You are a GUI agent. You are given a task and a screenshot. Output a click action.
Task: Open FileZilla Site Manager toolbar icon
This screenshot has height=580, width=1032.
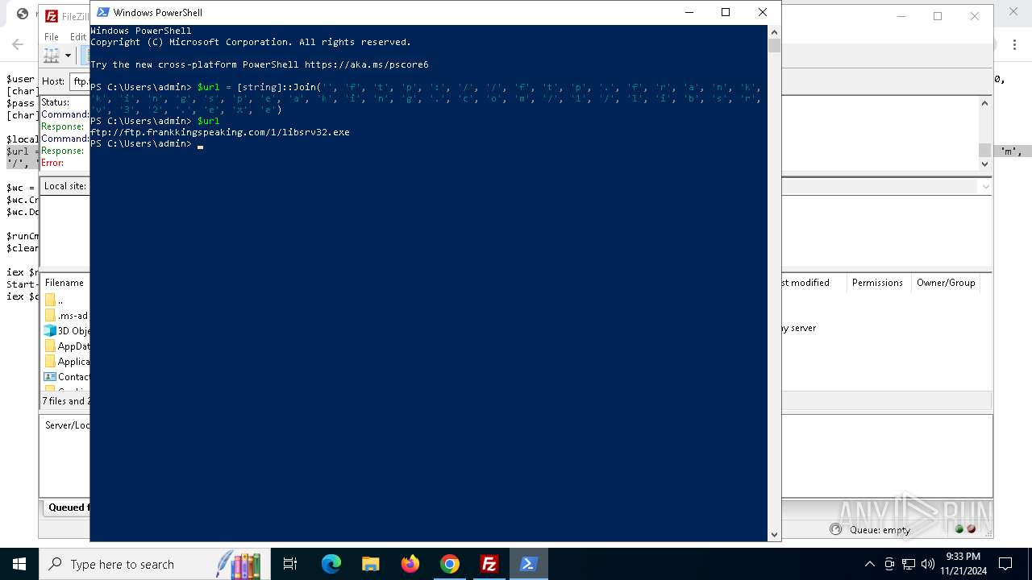52,56
